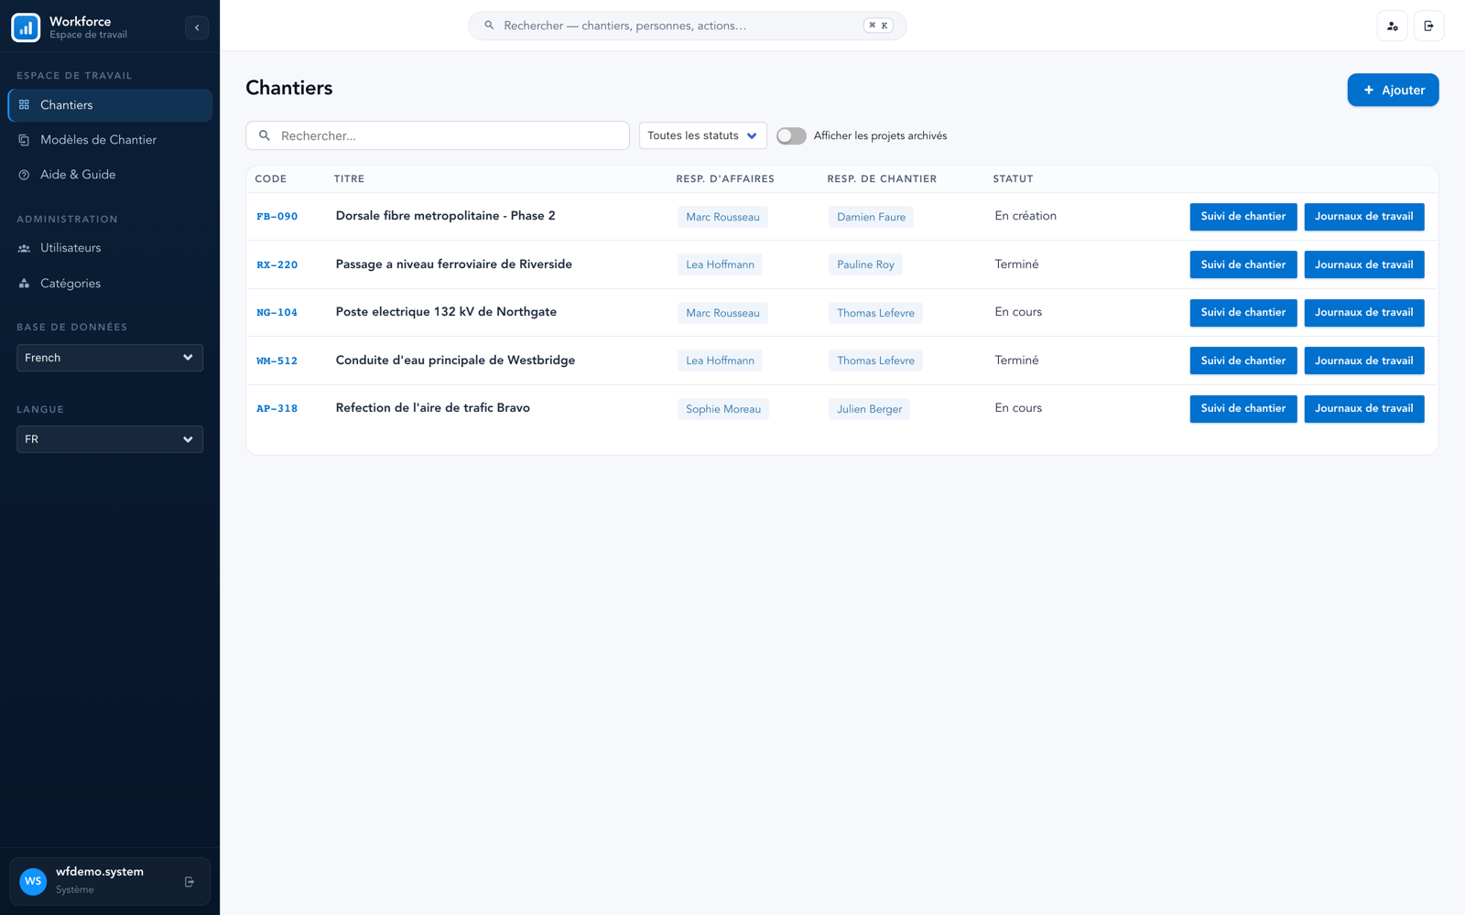Screen dimensions: 1465x915
Task: Go to Utilisateurs administration
Action: coord(110,248)
